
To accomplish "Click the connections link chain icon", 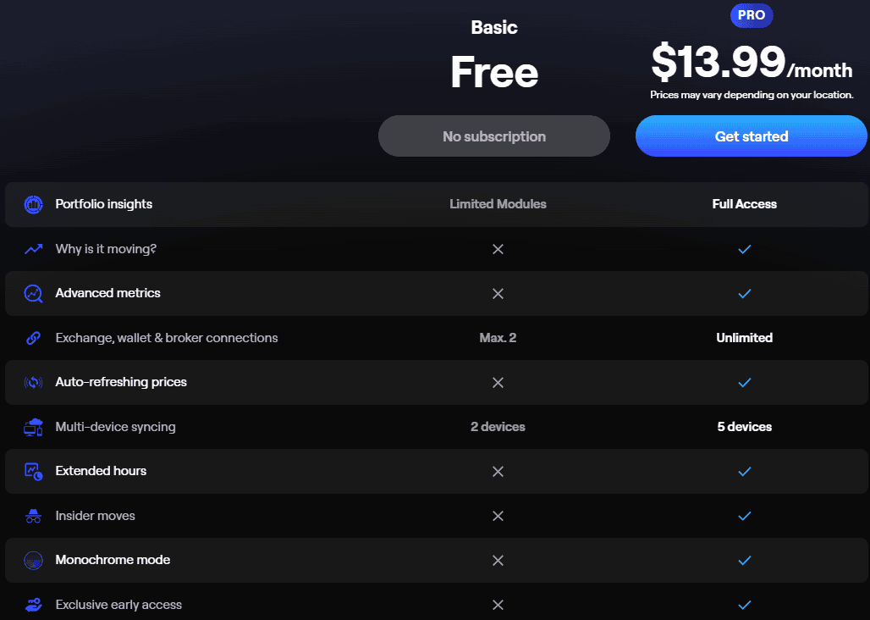I will [33, 338].
